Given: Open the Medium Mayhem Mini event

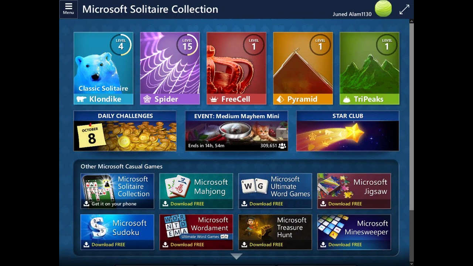Looking at the screenshot, I should (x=236, y=131).
